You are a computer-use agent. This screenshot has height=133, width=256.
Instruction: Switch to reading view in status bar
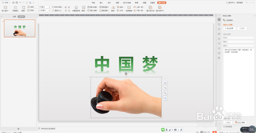(209, 132)
